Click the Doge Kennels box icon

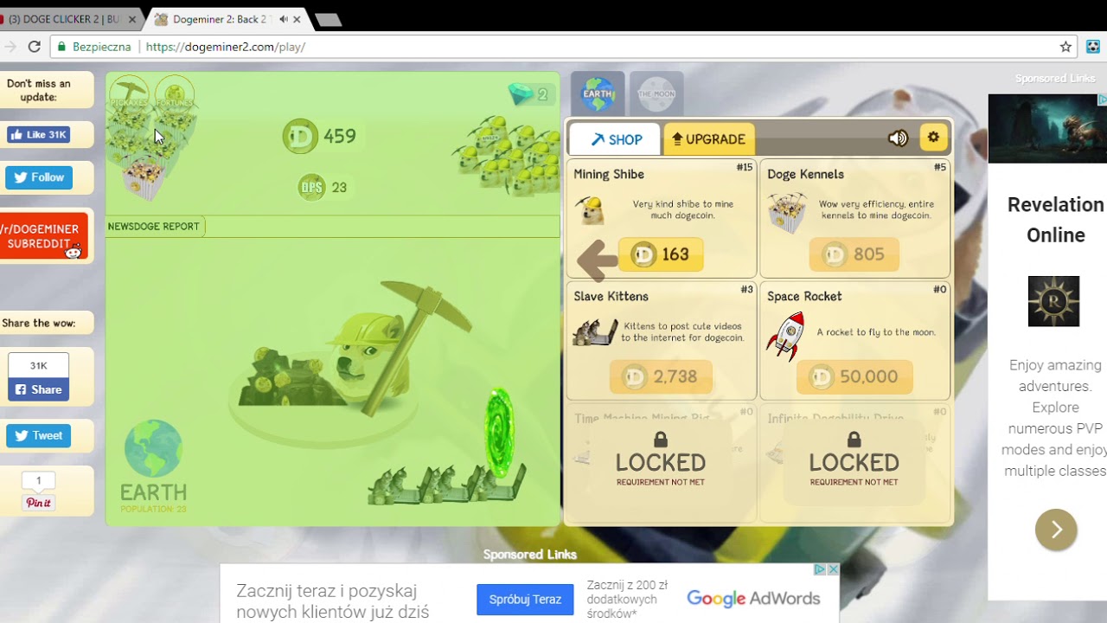787,212
